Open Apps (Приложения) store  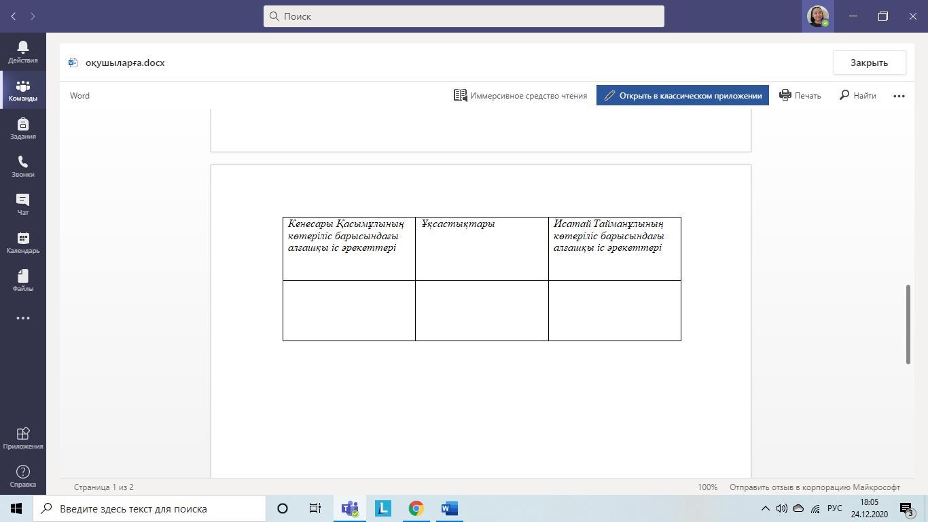click(22, 438)
